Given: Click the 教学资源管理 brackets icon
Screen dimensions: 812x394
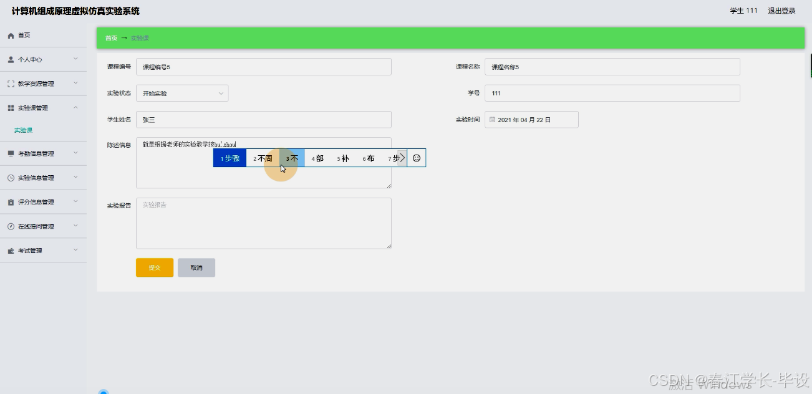Looking at the screenshot, I should click(9, 83).
